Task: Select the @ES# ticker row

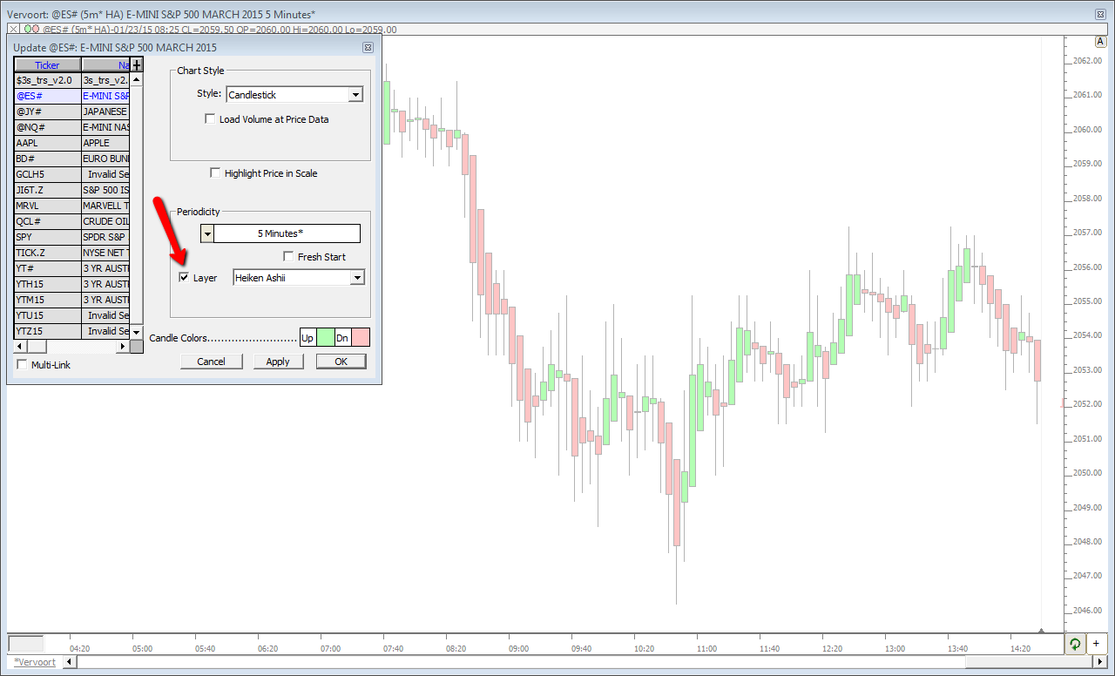Action: [x=72, y=96]
